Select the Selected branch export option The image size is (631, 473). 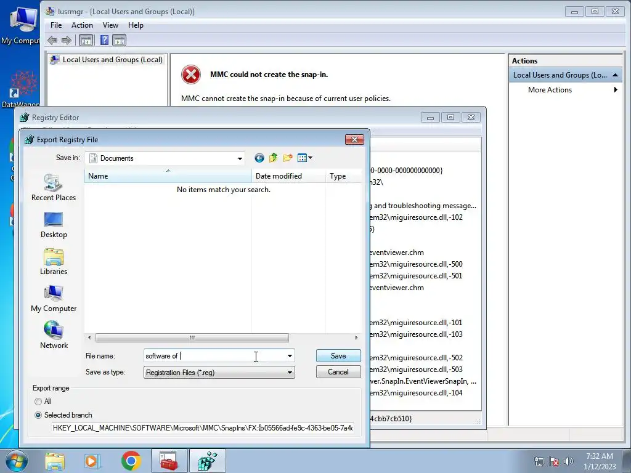pyautogui.click(x=63, y=414)
